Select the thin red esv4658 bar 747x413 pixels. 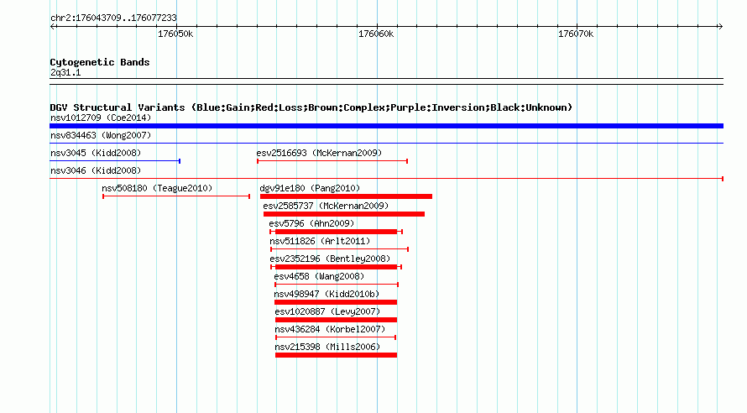[337, 285]
